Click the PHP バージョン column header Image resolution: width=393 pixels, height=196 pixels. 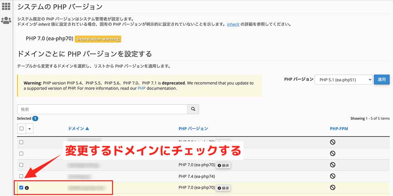click(x=193, y=128)
